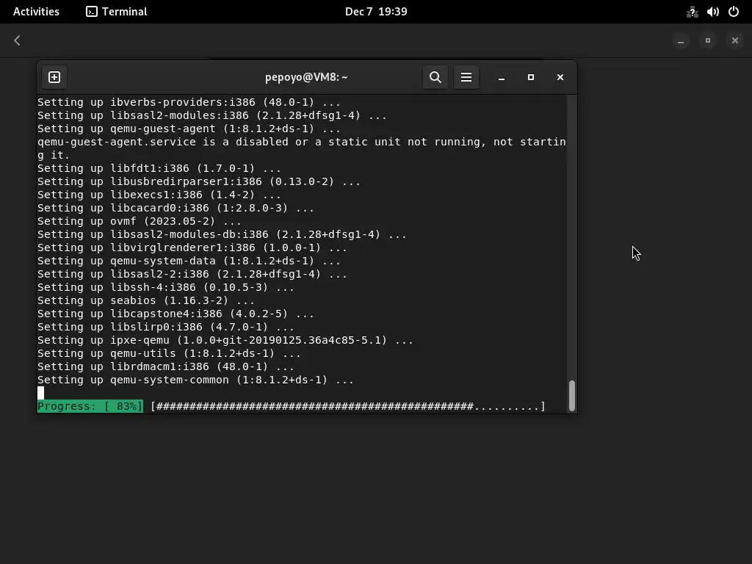Viewport: 752px width, 564px height.
Task: Click line 'Setting up libusbredirparser1:i386'
Action: point(199,182)
